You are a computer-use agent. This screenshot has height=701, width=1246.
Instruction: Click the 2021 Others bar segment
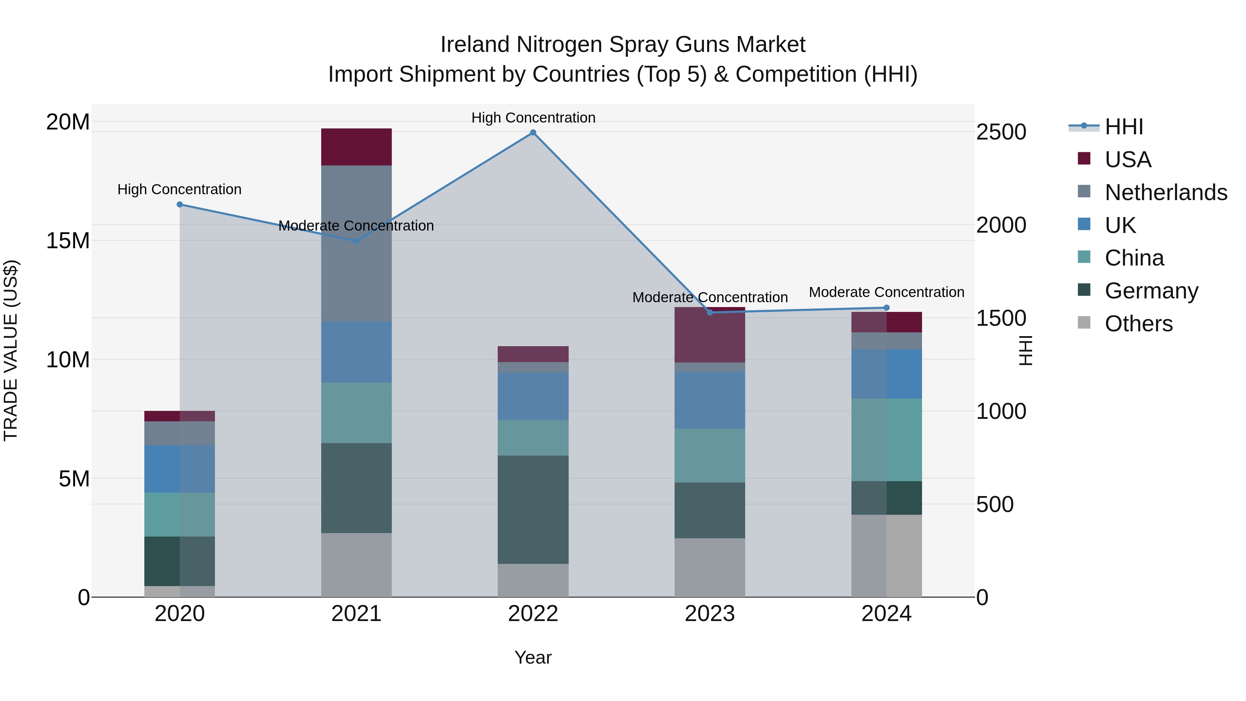(356, 565)
